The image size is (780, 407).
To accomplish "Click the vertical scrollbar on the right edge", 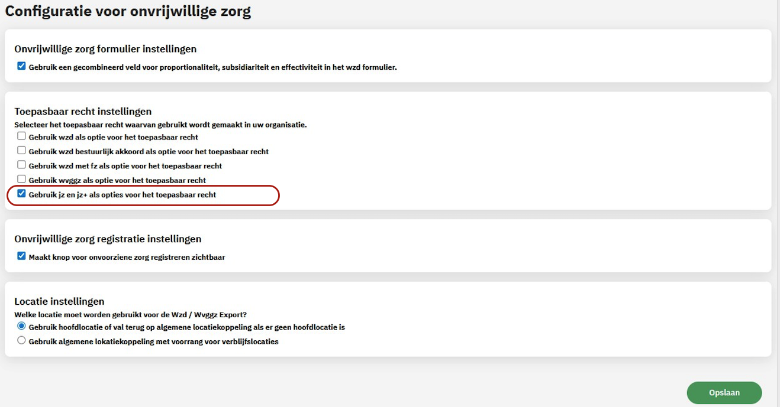I will pos(776,203).
